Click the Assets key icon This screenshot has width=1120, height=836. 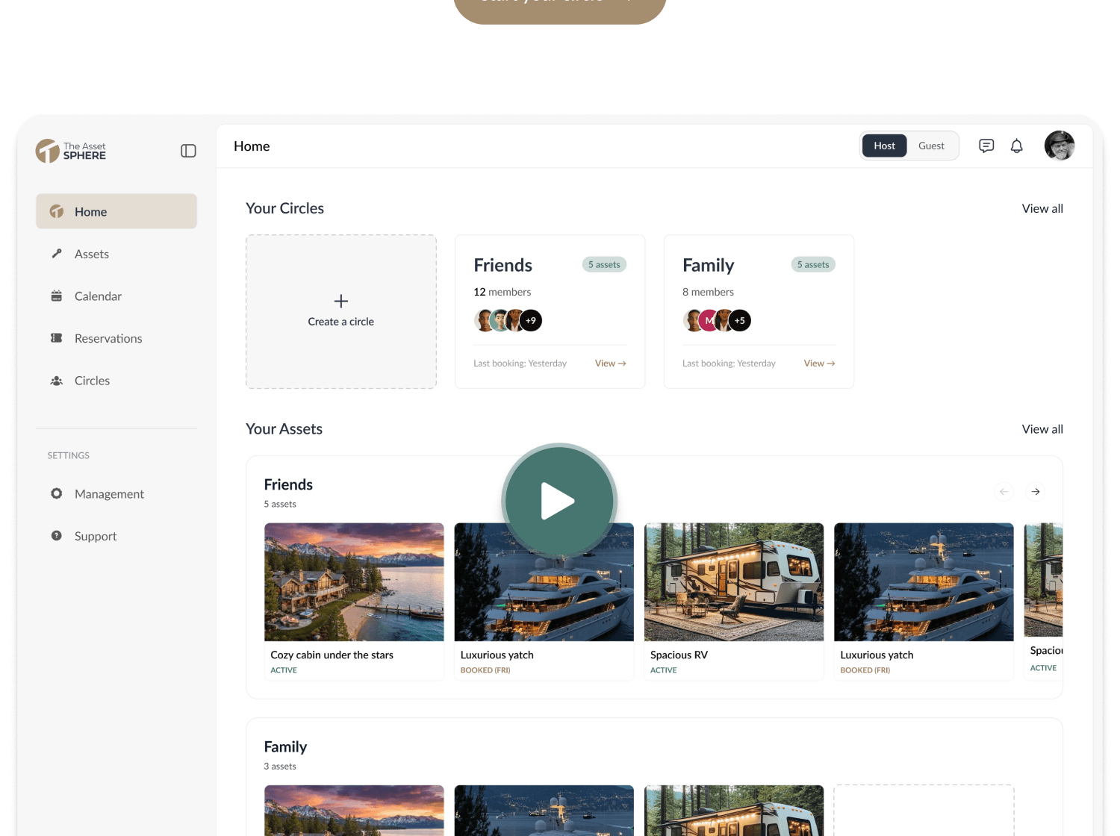[57, 254]
